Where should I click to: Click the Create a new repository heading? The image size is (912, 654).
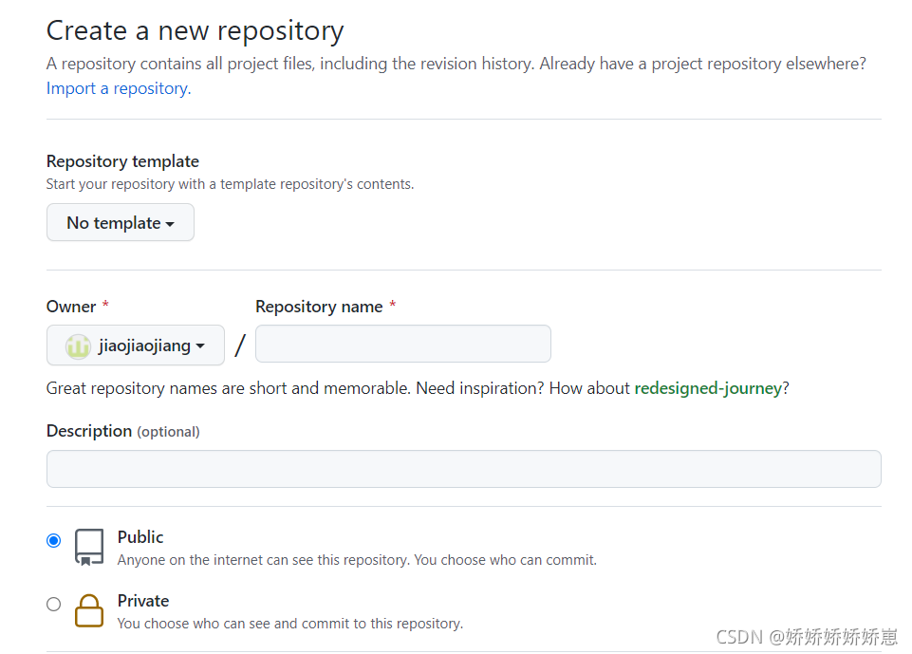tap(195, 30)
